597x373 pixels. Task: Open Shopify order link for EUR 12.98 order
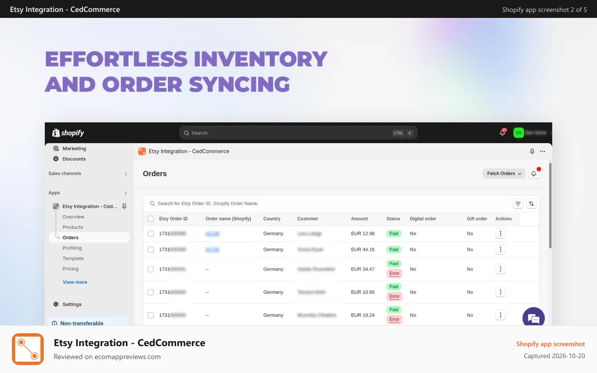[212, 234]
